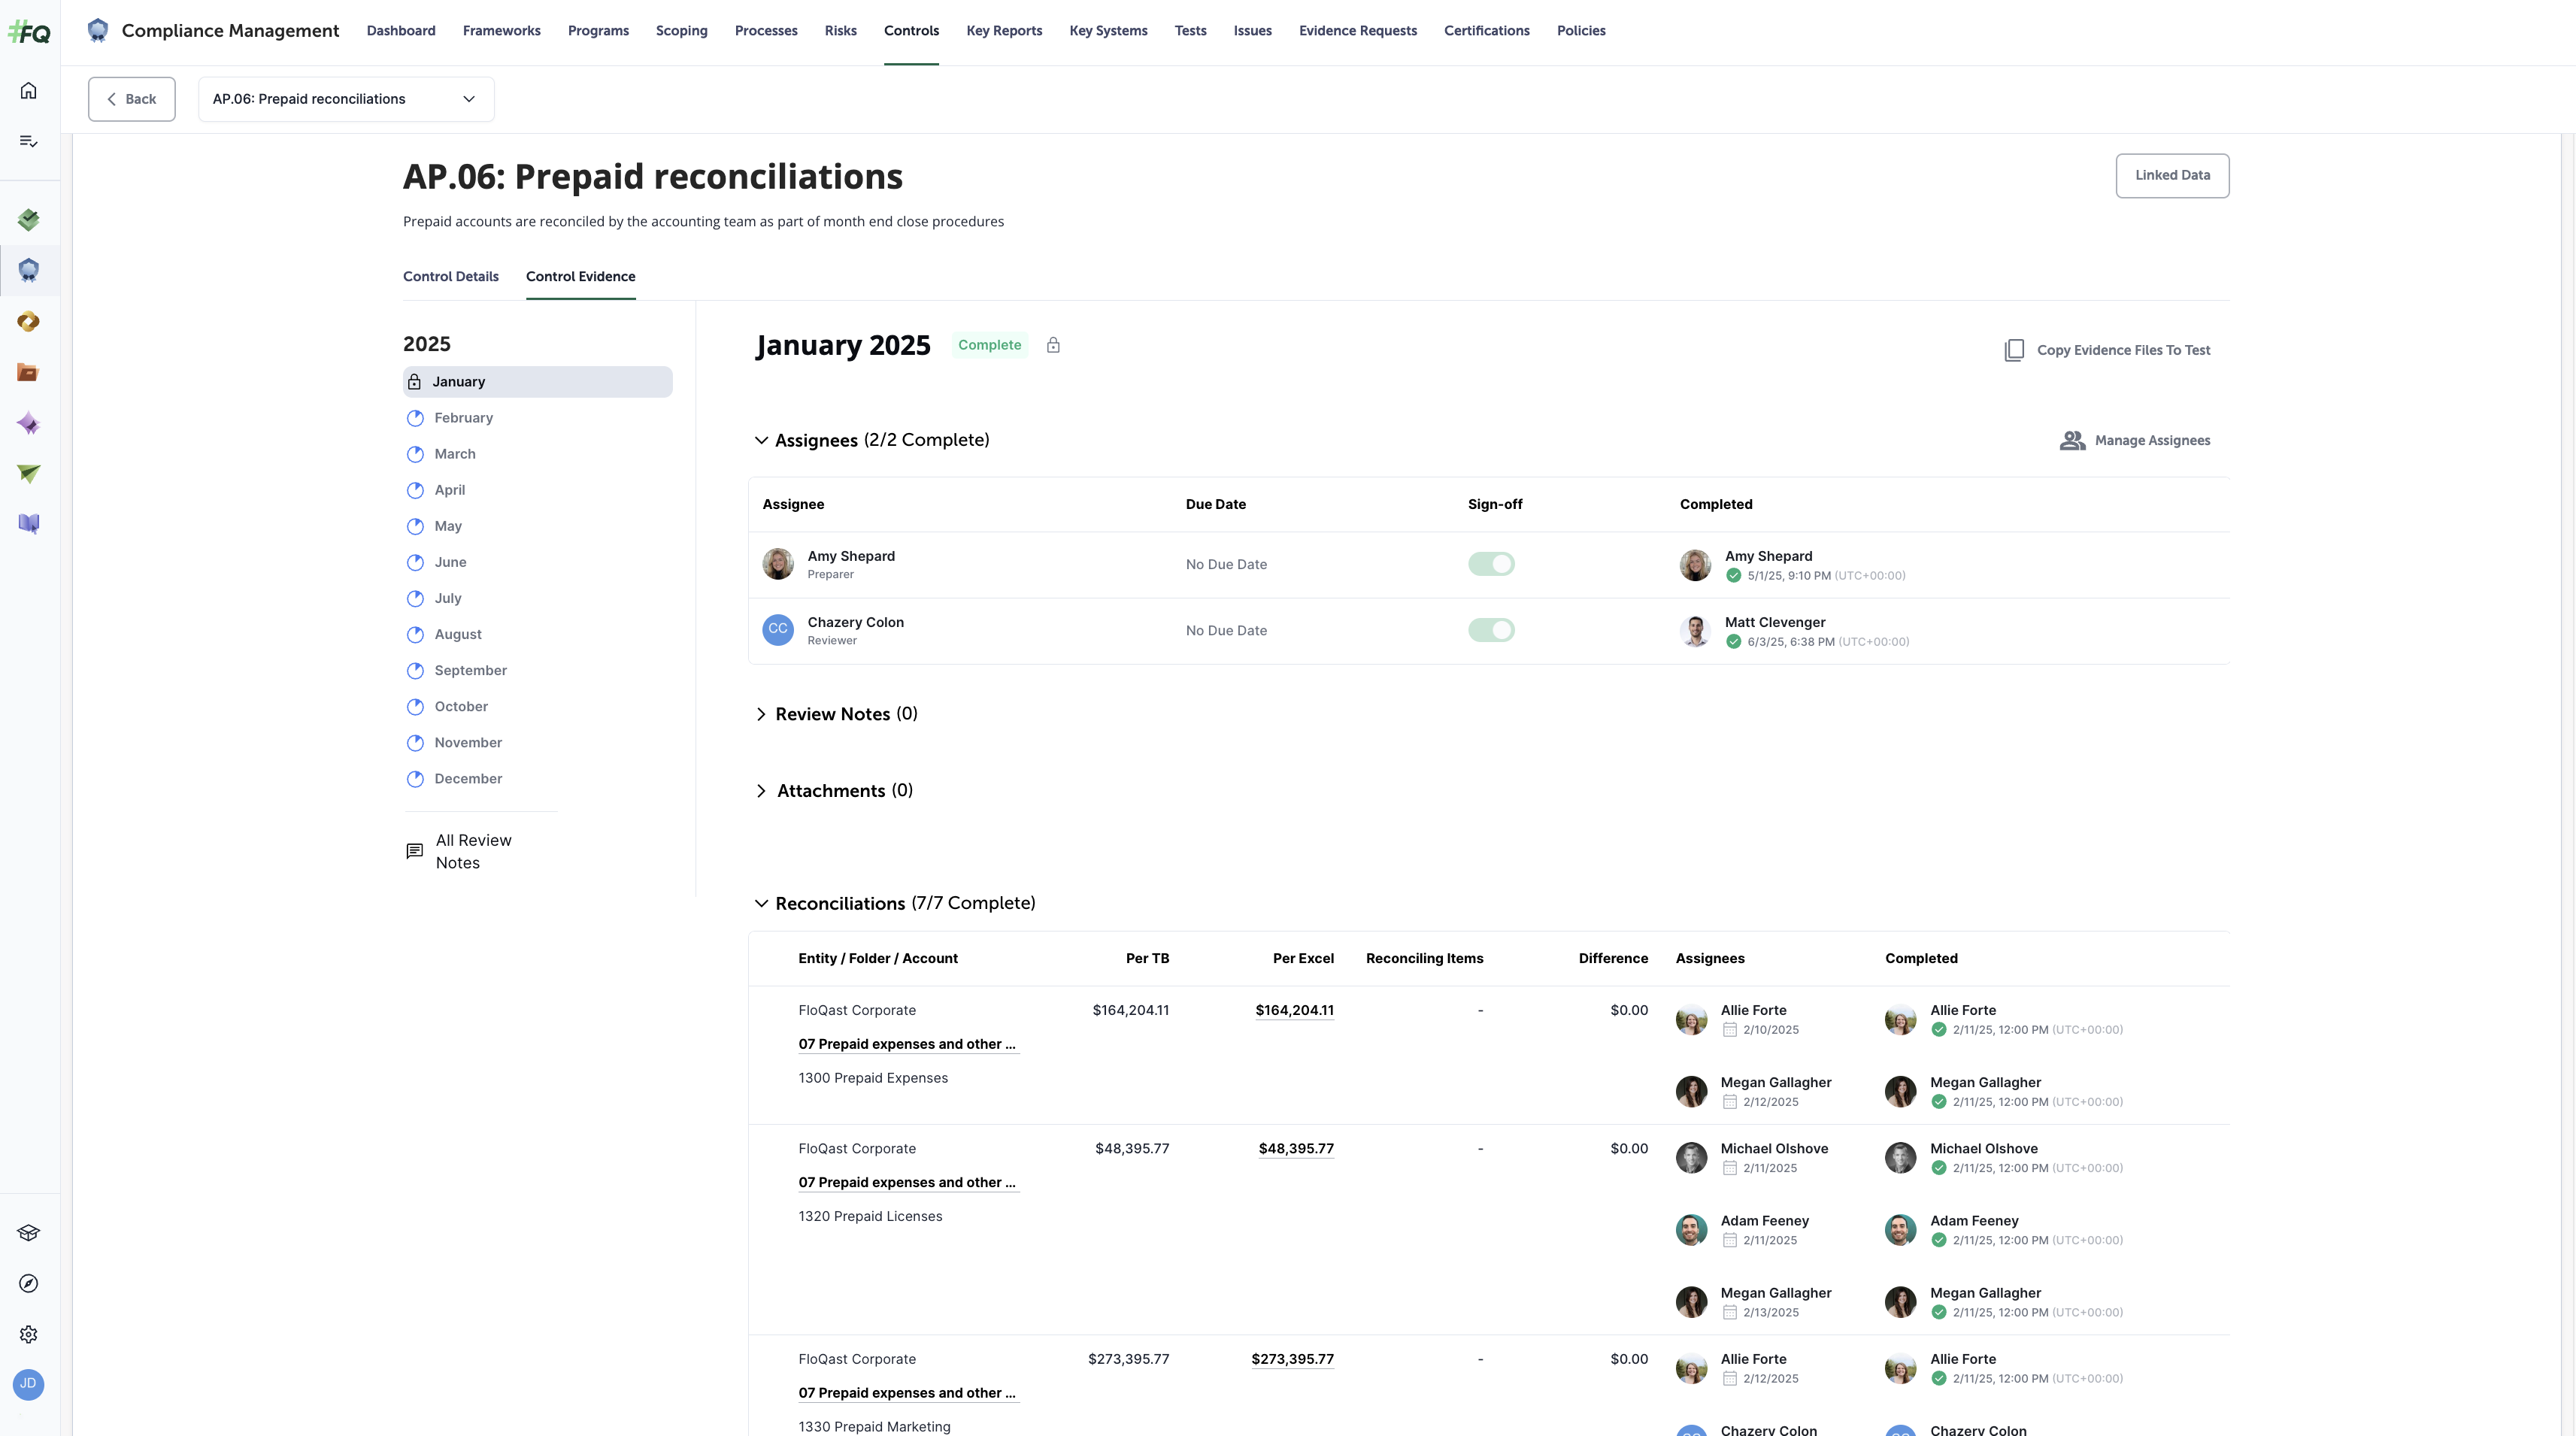This screenshot has width=2576, height=1436.
Task: Switch to the Control Details tab
Action: click(x=451, y=276)
